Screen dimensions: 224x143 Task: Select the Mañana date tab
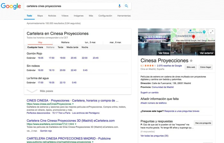tap(65, 42)
